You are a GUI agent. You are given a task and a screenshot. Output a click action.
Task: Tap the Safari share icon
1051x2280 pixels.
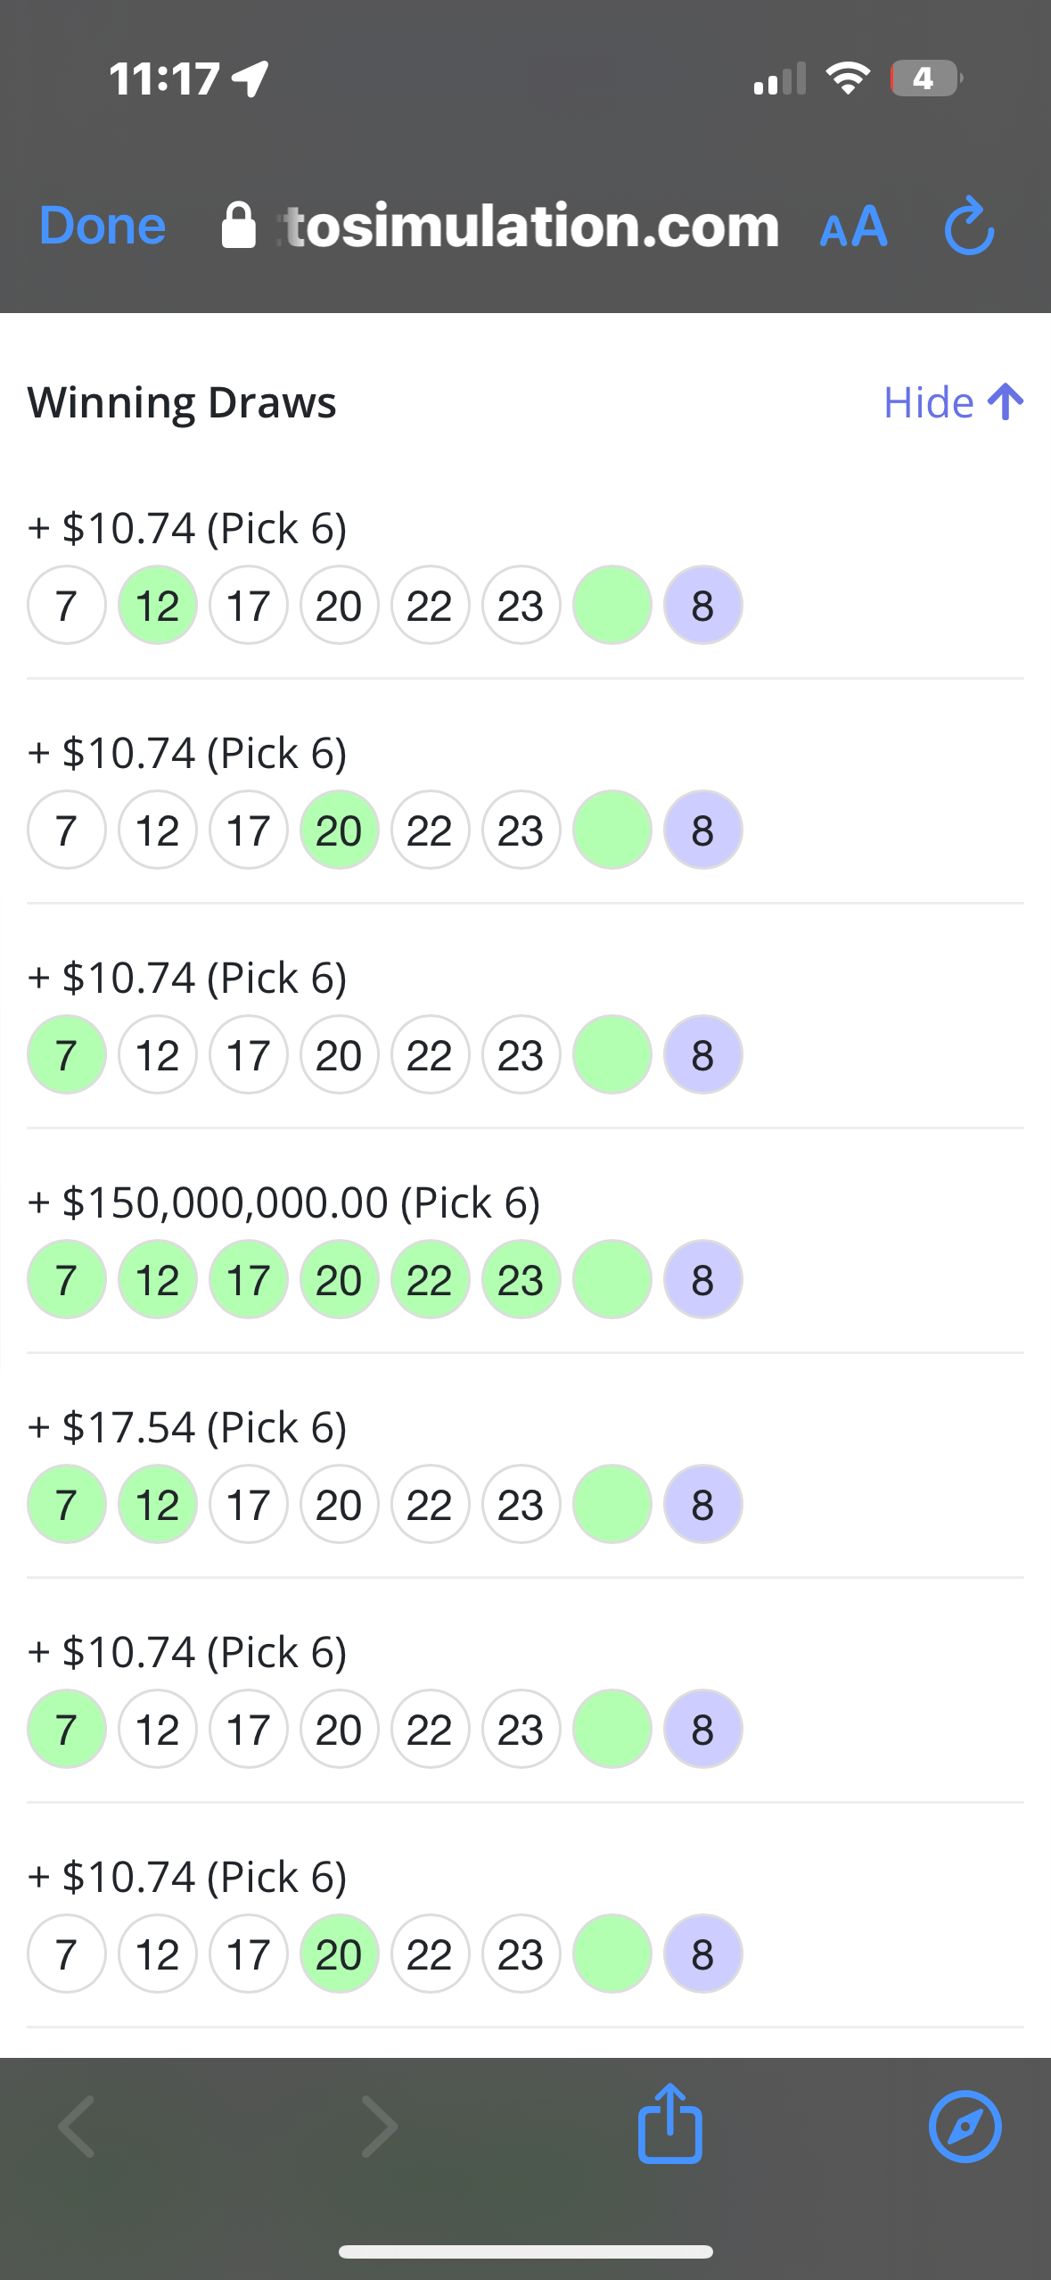pos(670,2125)
